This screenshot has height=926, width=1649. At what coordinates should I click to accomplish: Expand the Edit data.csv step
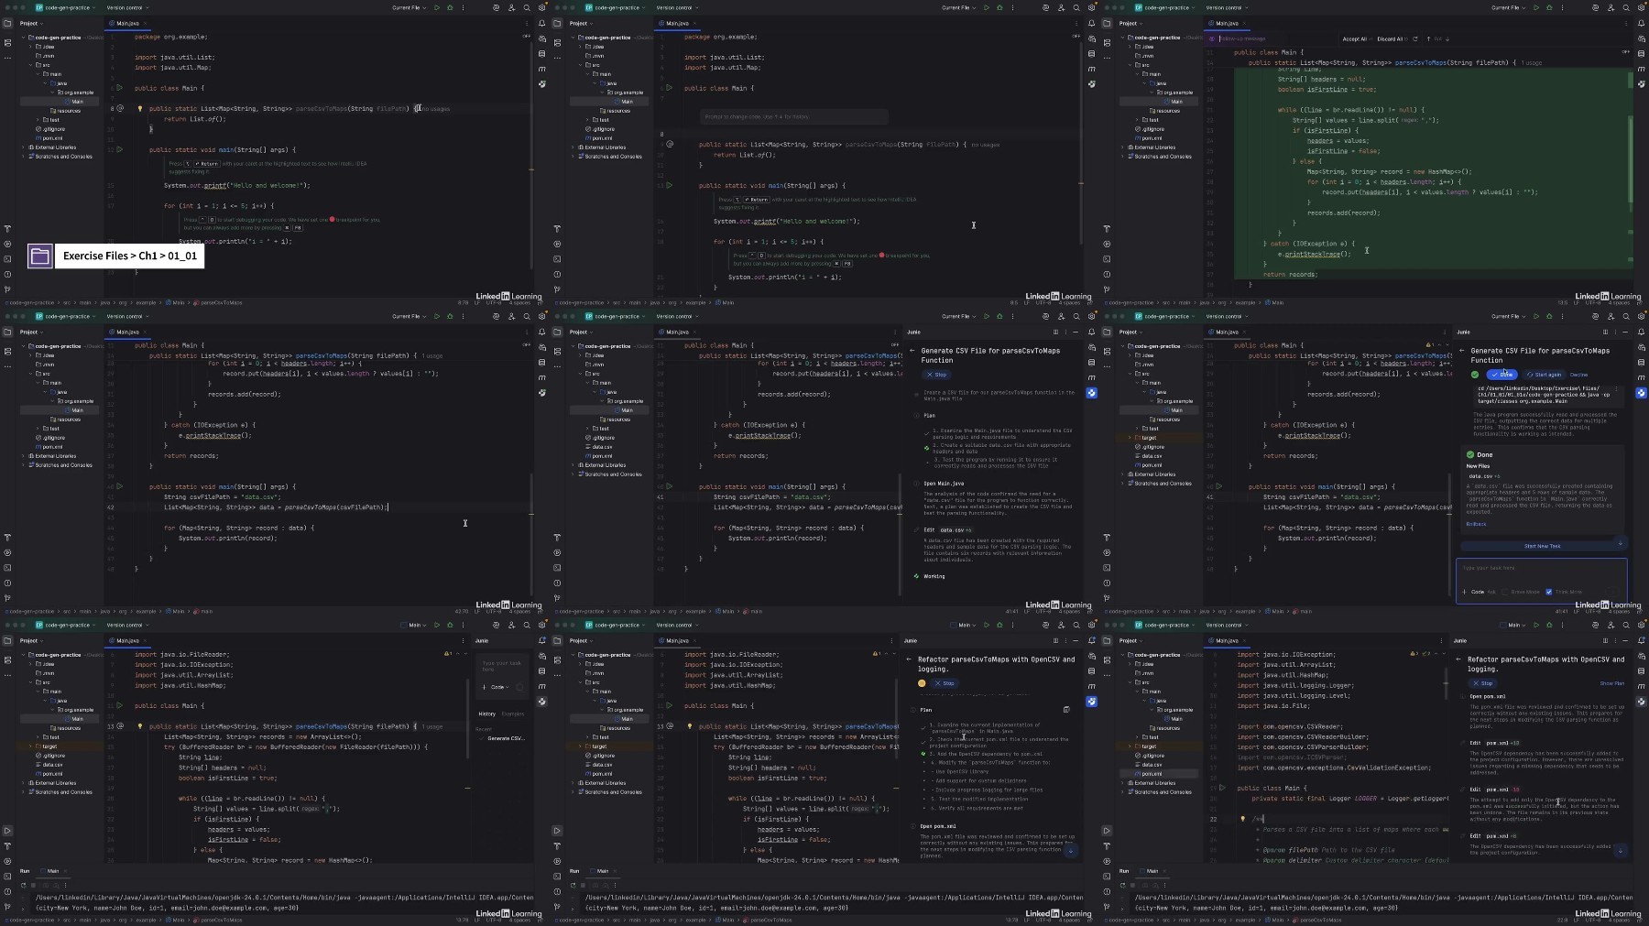point(947,529)
